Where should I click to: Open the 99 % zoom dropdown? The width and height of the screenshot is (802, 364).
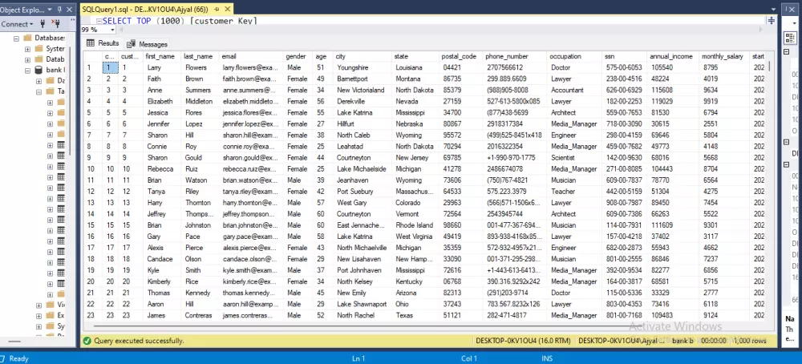pyautogui.click(x=112, y=30)
